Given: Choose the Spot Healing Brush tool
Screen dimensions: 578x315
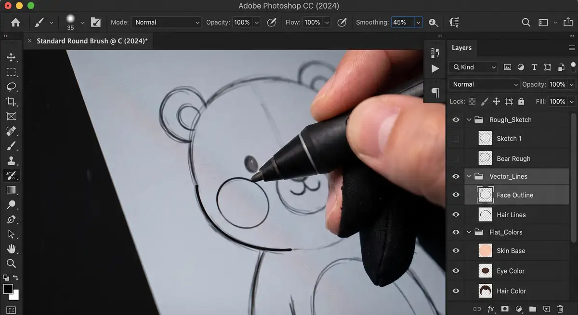Looking at the screenshot, I should pyautogui.click(x=11, y=131).
